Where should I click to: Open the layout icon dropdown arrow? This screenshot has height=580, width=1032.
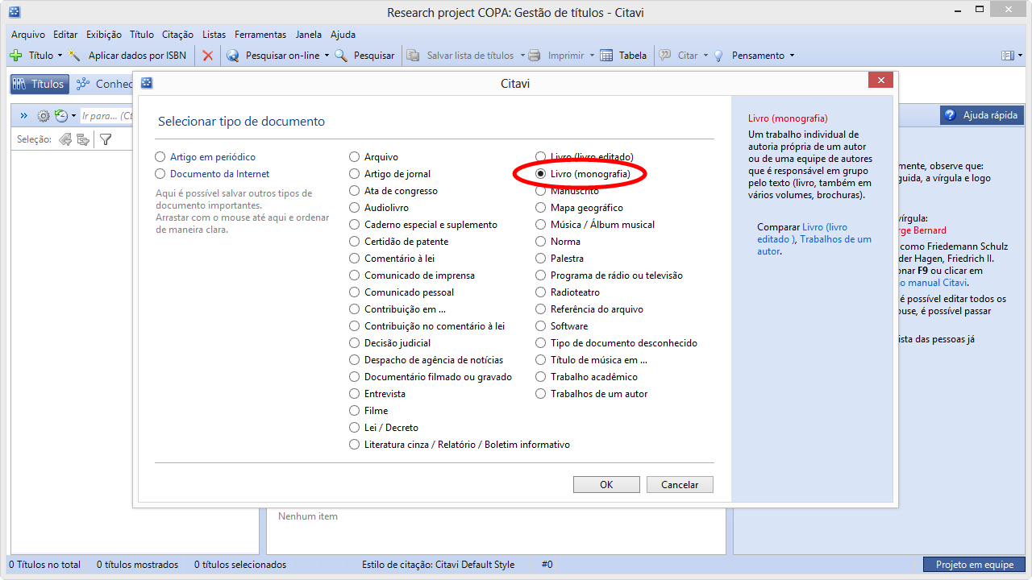tap(1018, 56)
